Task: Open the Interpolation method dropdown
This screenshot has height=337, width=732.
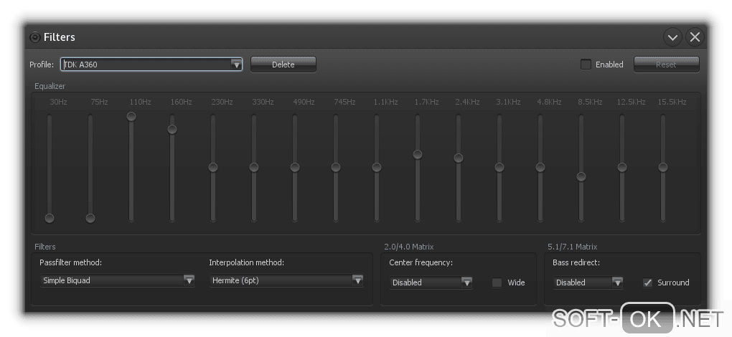Action: coord(286,280)
